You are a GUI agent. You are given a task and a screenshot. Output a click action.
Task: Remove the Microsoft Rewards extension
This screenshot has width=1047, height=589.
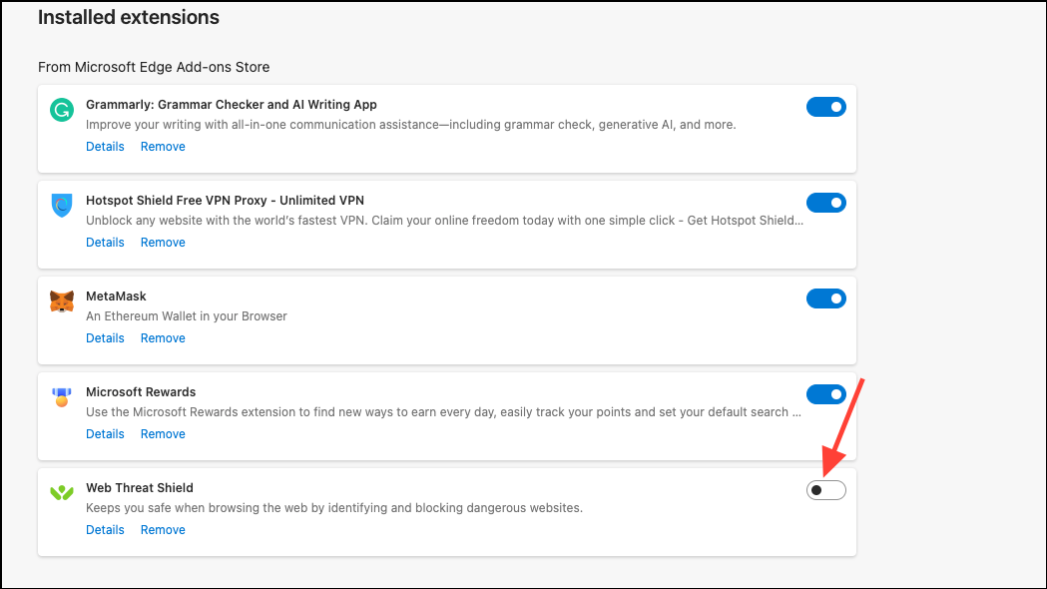163,434
